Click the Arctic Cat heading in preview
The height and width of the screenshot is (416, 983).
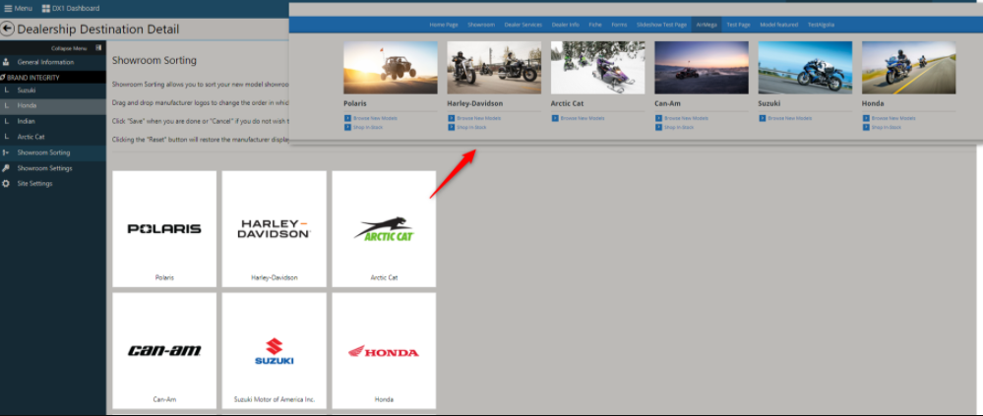567,103
